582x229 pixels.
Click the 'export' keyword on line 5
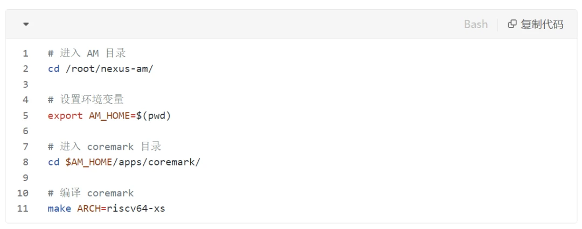pos(65,116)
